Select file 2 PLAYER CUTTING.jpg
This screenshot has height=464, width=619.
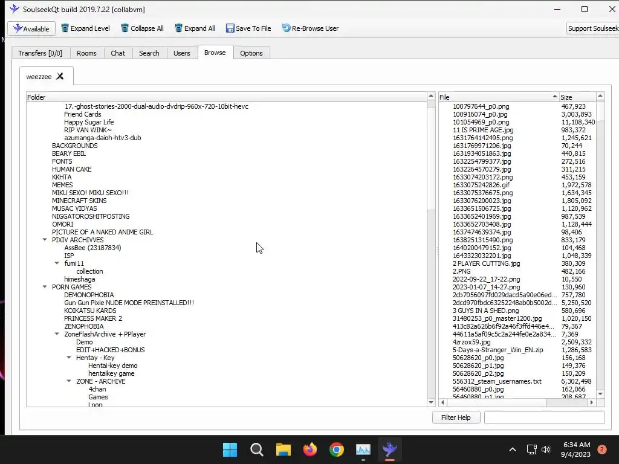[x=486, y=263]
